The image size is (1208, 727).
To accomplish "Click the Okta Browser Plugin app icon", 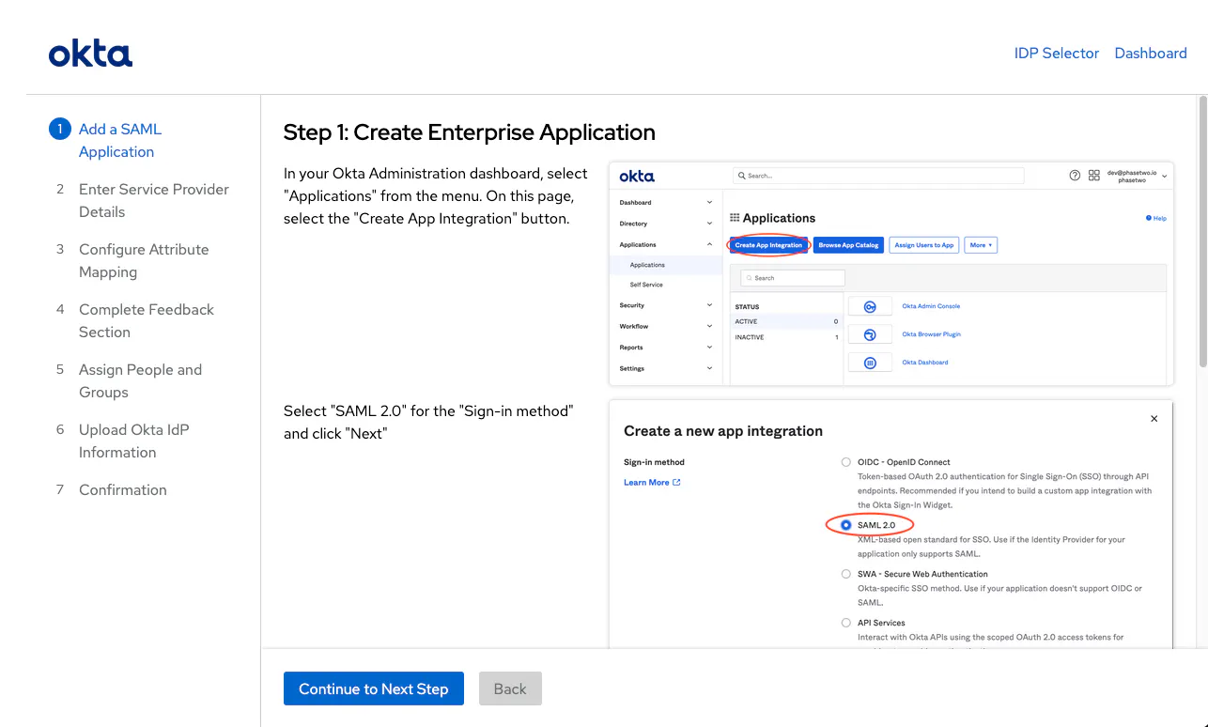I will (x=870, y=334).
